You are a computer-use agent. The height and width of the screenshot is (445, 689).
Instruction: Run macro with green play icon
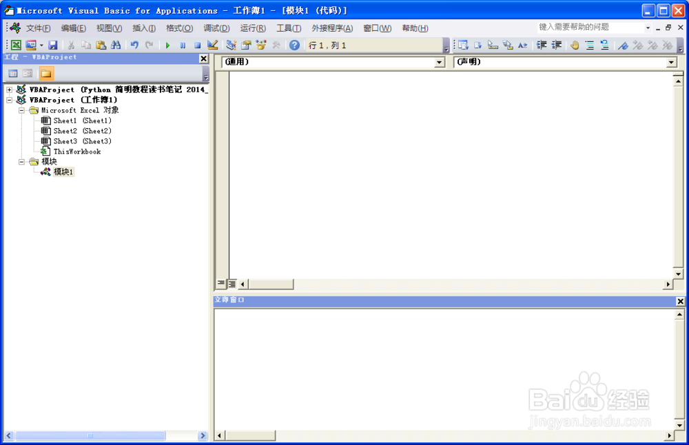pyautogui.click(x=168, y=45)
